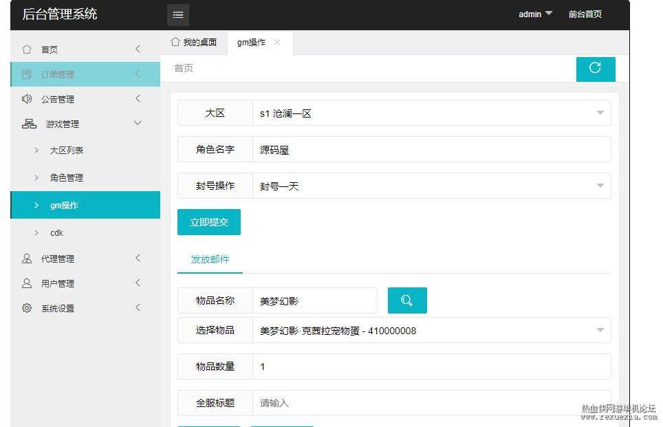This screenshot has height=427, width=663.
Task: Click the 首页 breadcrumb
Action: 184,68
